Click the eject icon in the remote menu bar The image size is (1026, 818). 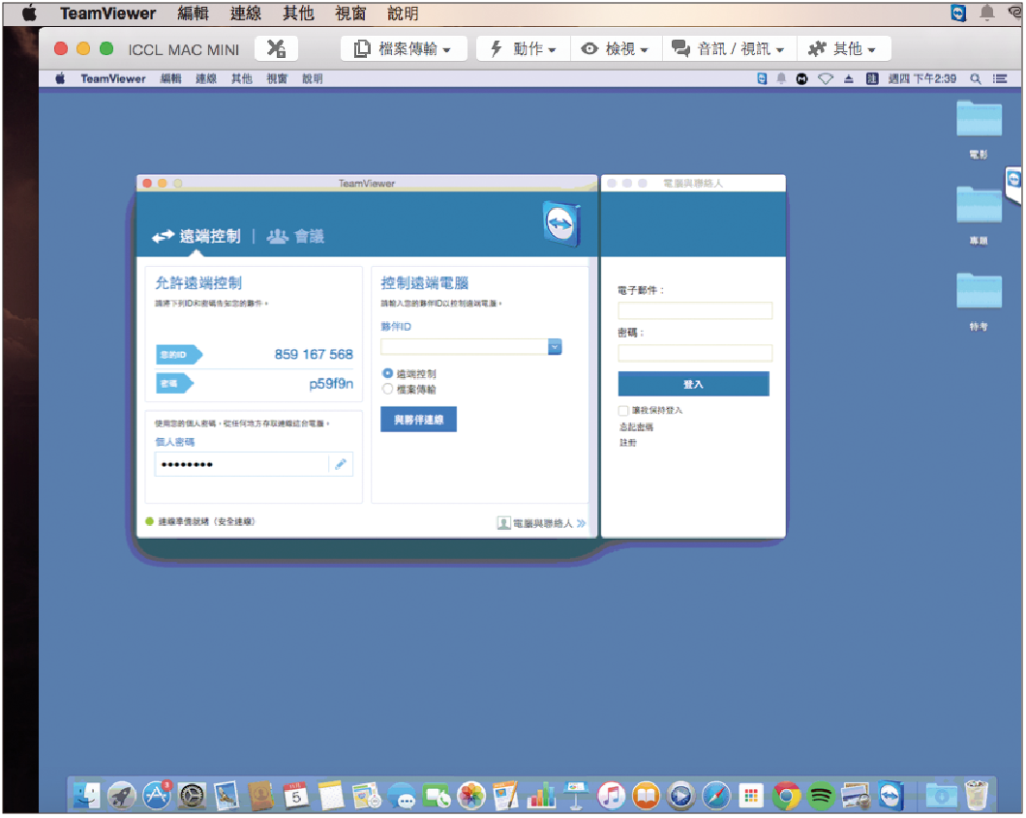pyautogui.click(x=849, y=79)
